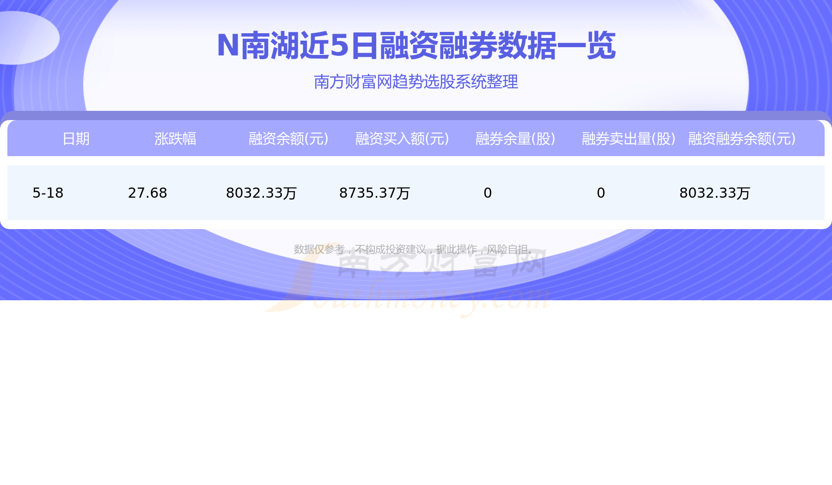This screenshot has width=832, height=485.
Task: Select the 融券卖出量(股) column header
Action: 629,139
